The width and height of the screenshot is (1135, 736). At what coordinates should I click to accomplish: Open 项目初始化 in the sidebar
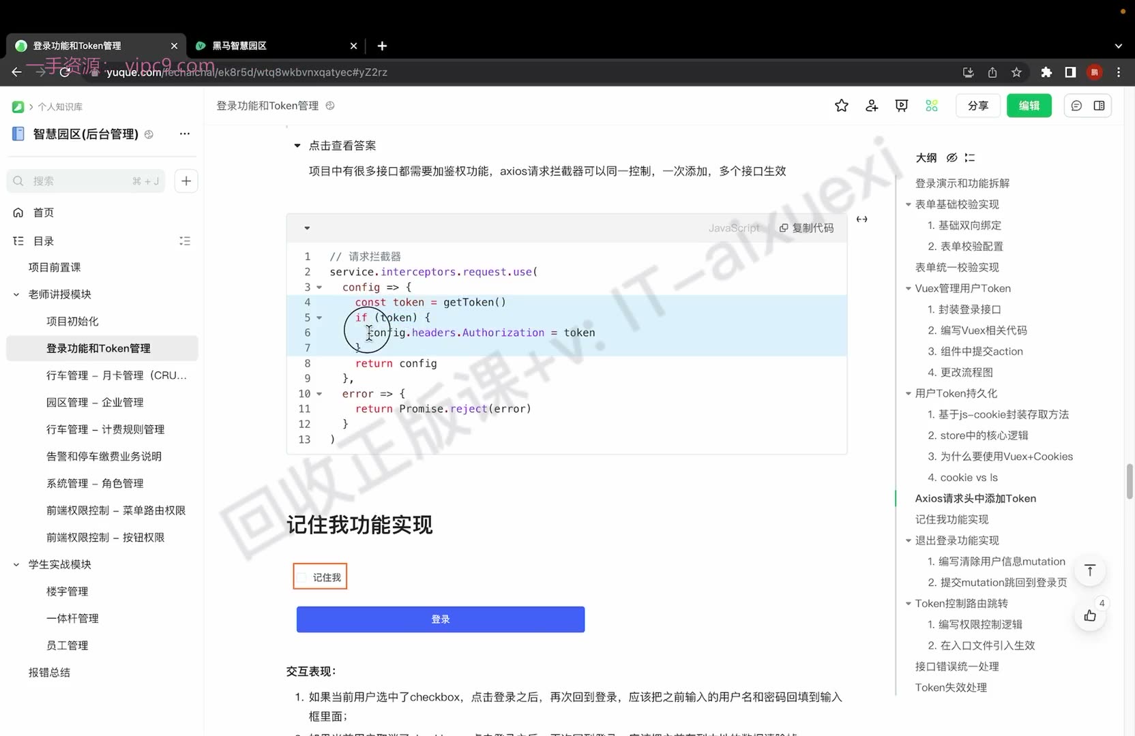coord(72,321)
